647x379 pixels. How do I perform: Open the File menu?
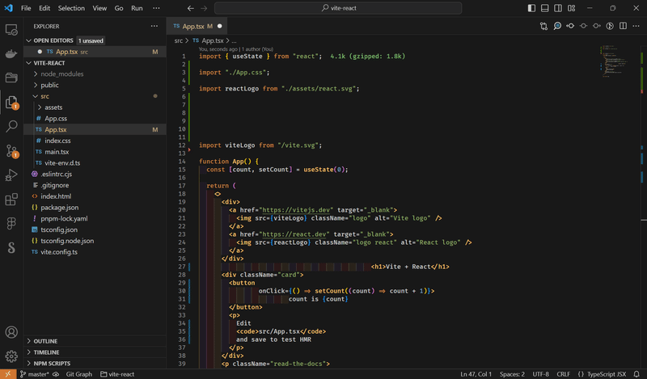tap(26, 8)
